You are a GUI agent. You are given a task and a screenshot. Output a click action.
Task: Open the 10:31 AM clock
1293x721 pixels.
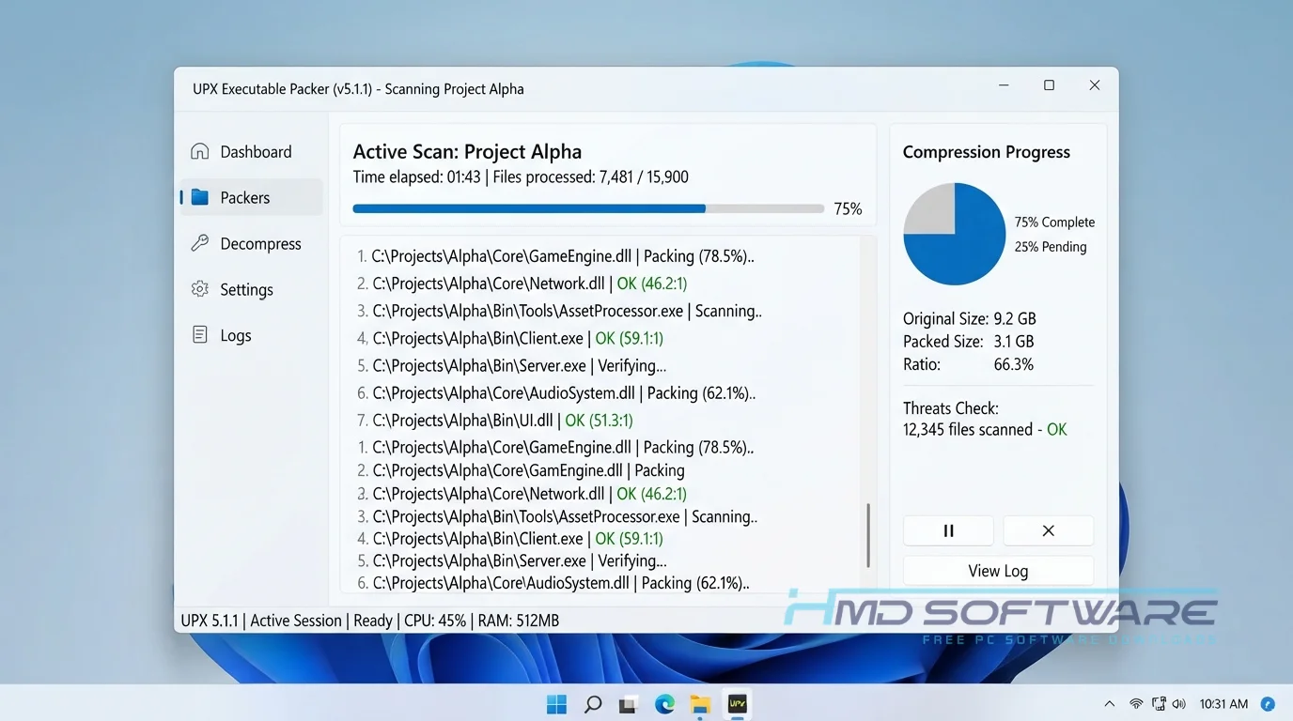pyautogui.click(x=1223, y=703)
